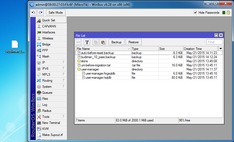The width and height of the screenshot is (234, 142).
Task: Click the Backup button
Action: pos(116,42)
